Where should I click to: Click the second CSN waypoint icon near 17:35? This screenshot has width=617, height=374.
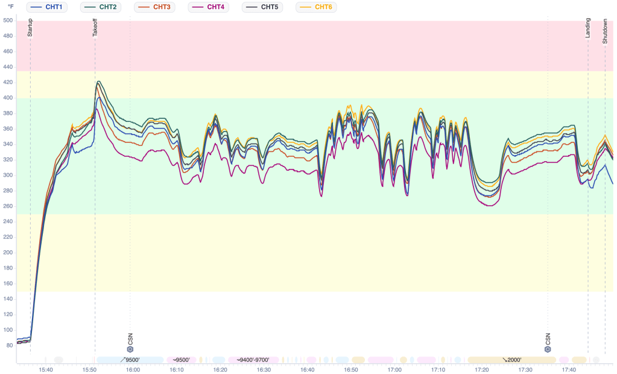(548, 349)
